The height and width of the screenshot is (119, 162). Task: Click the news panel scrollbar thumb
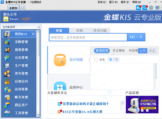[122, 103]
